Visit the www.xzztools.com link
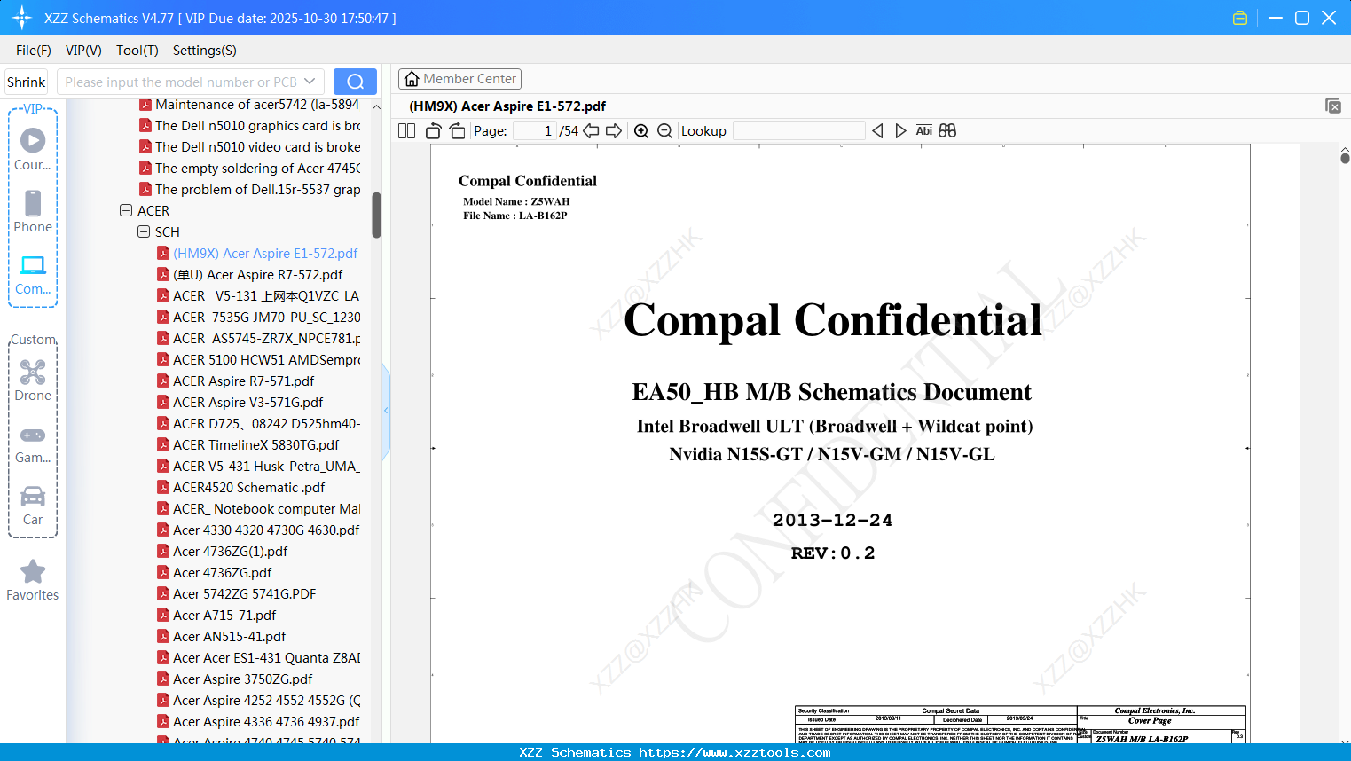This screenshot has height=761, width=1351. pos(734,752)
